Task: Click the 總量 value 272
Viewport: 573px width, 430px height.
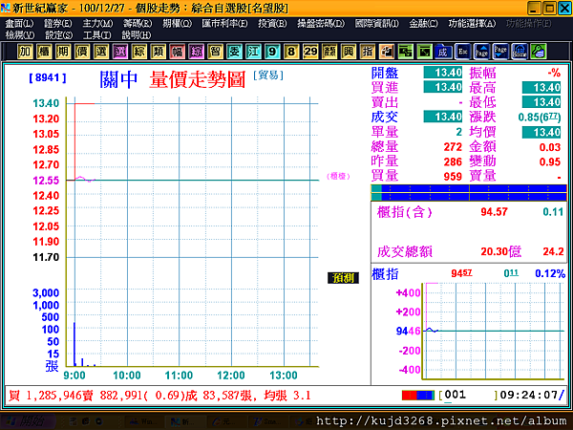Action: 453,147
